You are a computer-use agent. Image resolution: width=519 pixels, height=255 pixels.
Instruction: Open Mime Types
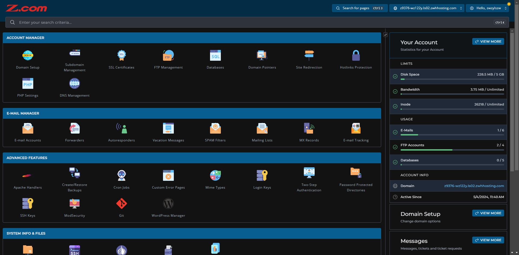(215, 179)
